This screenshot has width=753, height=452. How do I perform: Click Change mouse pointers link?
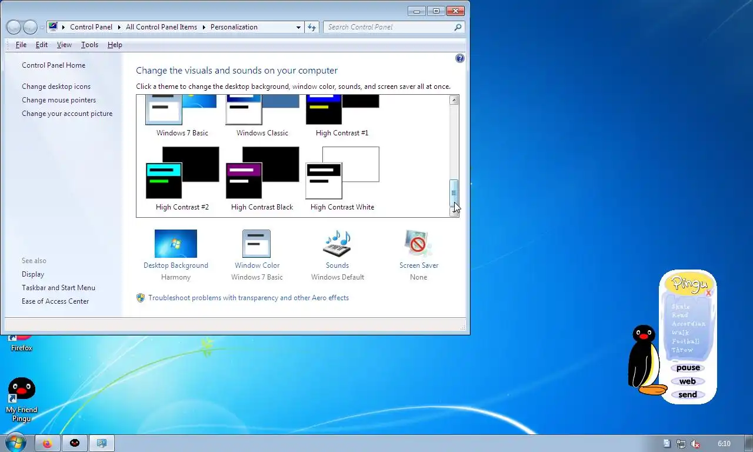click(59, 100)
